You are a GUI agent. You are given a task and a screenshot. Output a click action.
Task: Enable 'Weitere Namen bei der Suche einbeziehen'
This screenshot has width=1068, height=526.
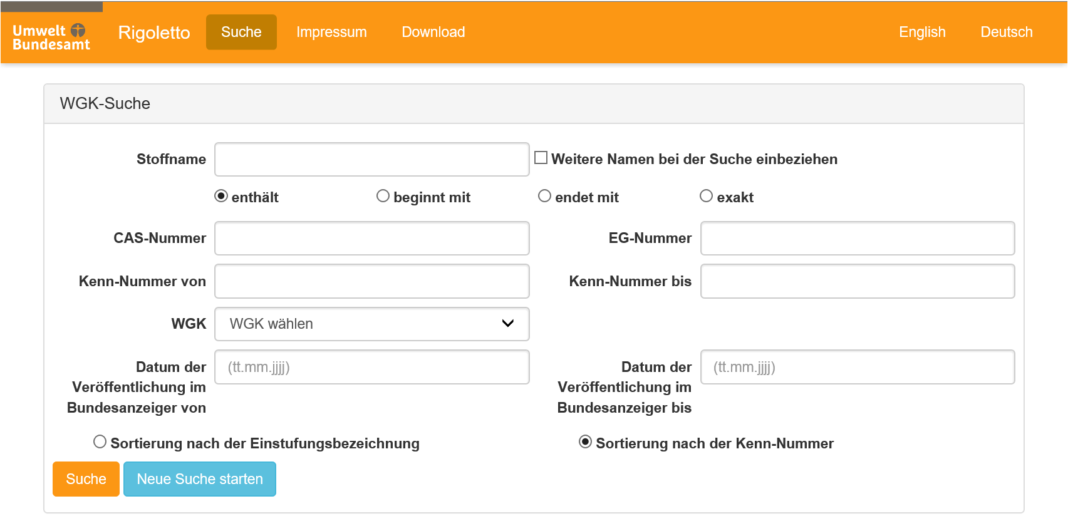point(541,158)
